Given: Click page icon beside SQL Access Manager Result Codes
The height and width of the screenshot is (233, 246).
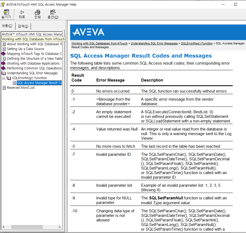Looking at the screenshot, I should 14,83.
